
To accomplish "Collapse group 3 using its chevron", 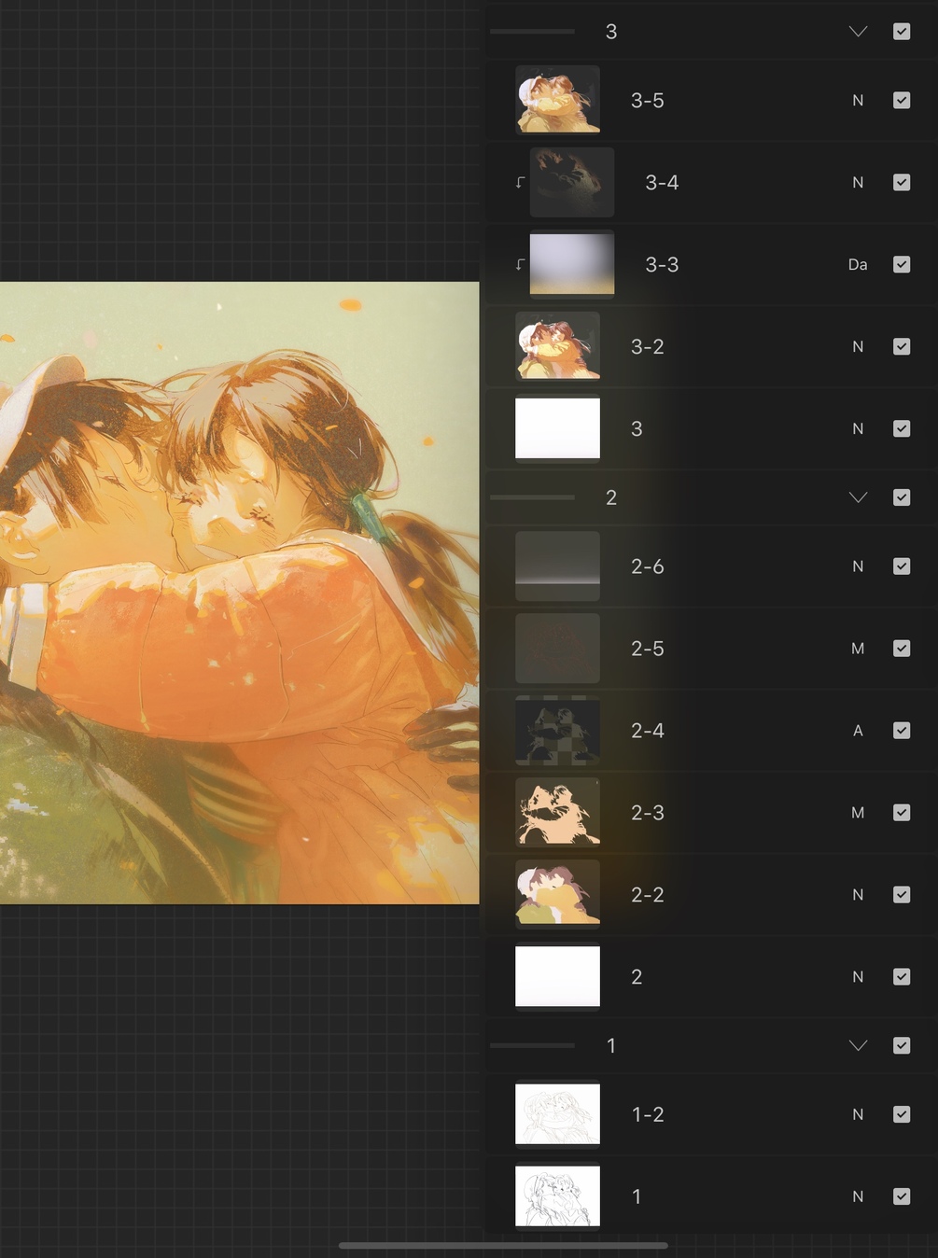I will click(x=858, y=32).
